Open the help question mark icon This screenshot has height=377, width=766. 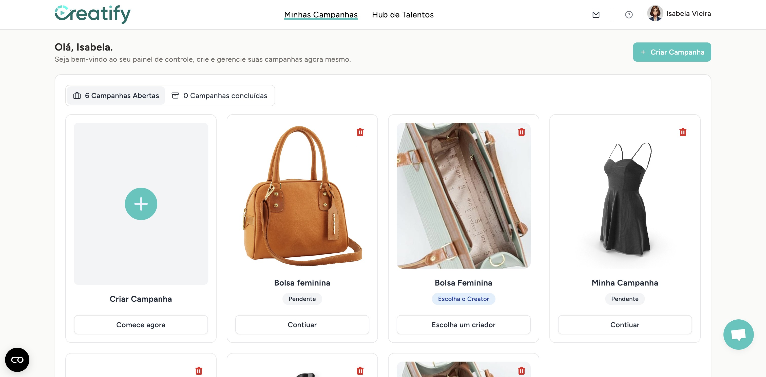tap(629, 15)
